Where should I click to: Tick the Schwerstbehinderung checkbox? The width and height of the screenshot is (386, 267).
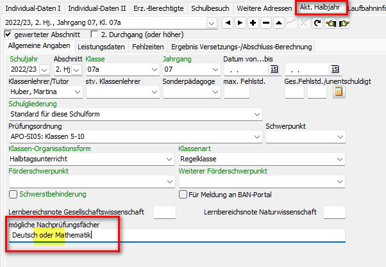tap(13, 194)
